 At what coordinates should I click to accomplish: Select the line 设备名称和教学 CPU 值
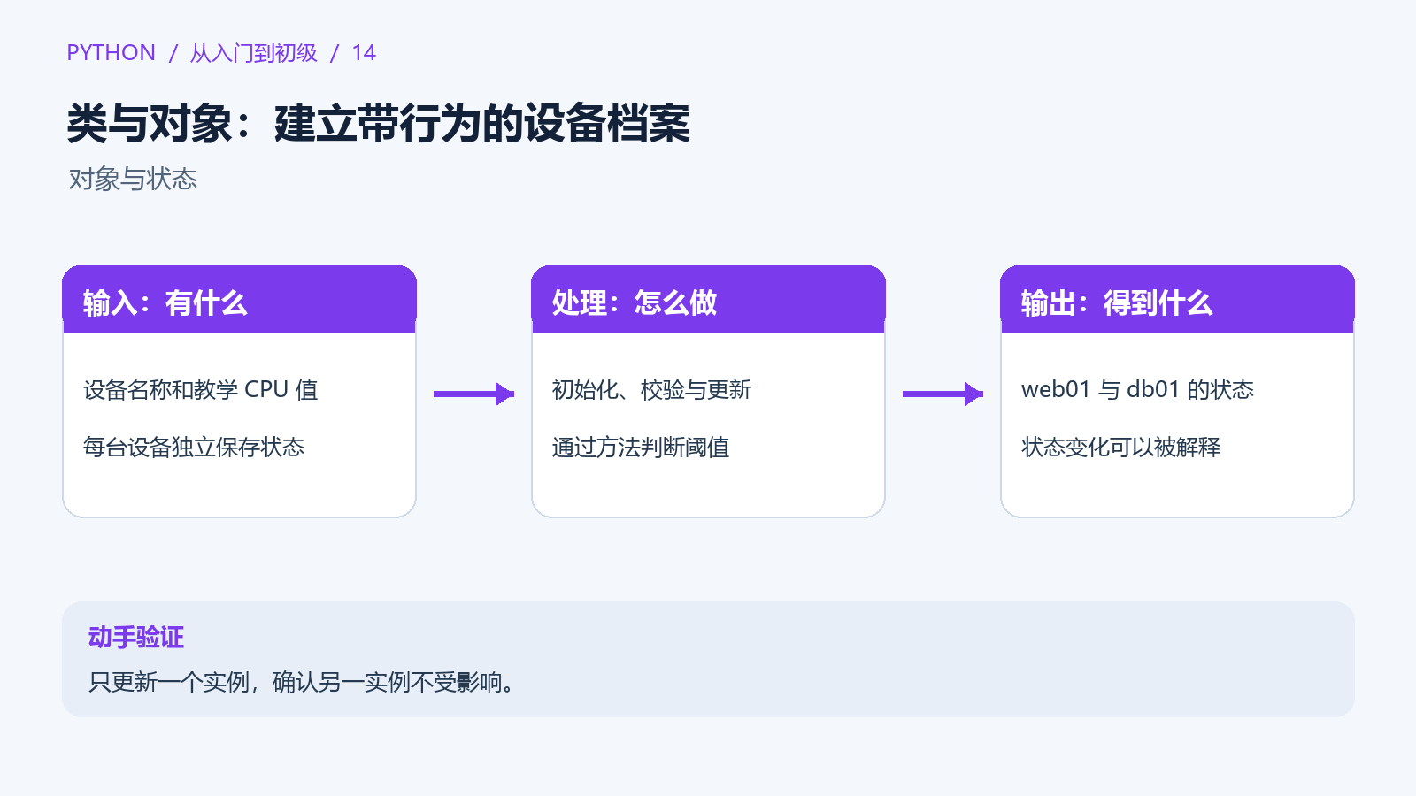(201, 390)
